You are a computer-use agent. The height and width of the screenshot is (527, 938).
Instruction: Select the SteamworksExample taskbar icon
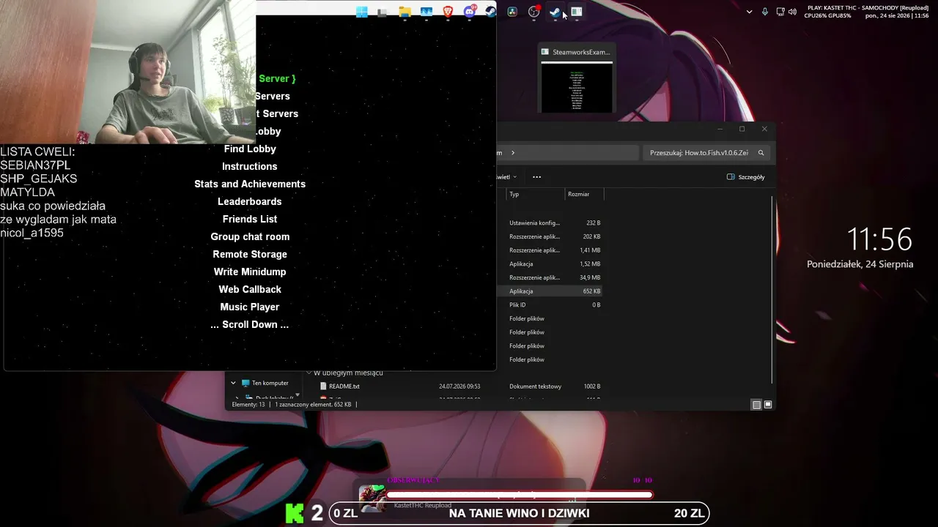coord(577,12)
